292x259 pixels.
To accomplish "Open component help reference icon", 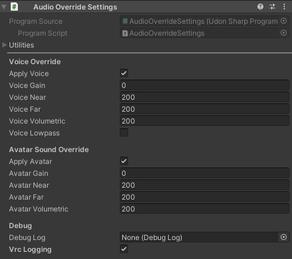I will [x=260, y=7].
